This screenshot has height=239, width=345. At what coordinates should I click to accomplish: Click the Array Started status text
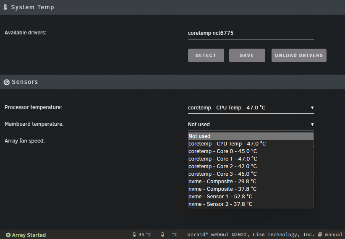pos(29,235)
